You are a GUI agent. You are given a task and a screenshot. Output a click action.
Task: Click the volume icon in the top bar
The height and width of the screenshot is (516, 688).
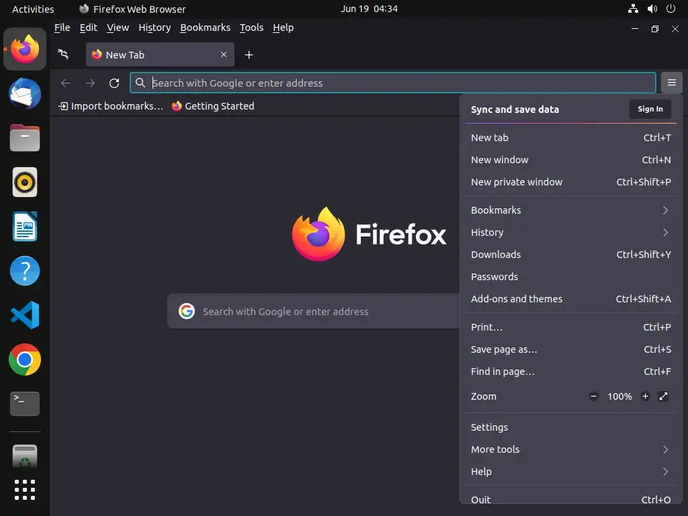[652, 9]
